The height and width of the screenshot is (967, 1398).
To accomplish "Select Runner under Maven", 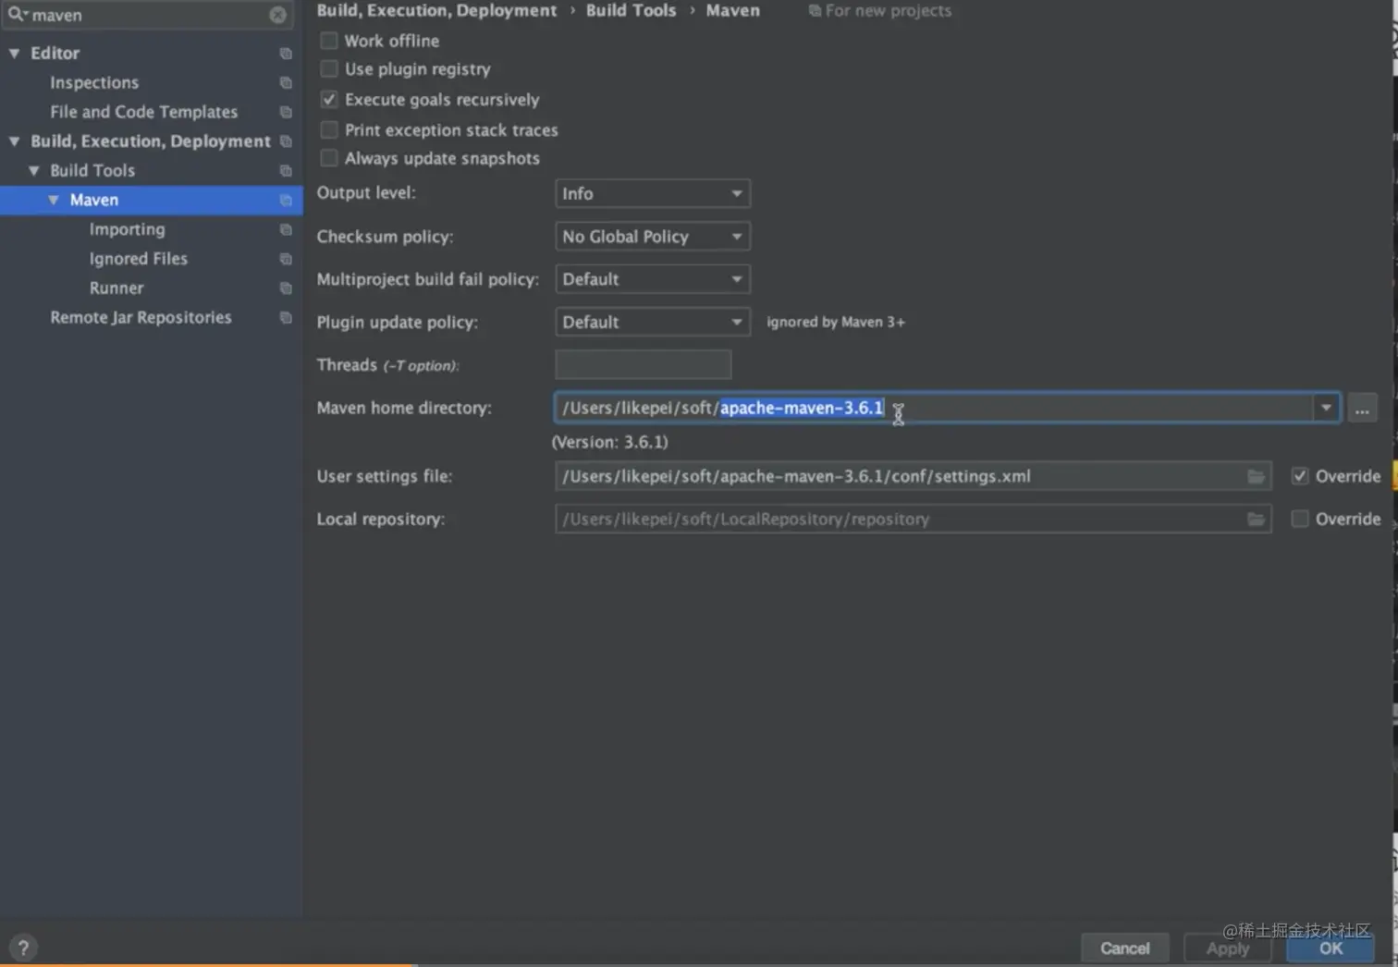I will (x=116, y=288).
